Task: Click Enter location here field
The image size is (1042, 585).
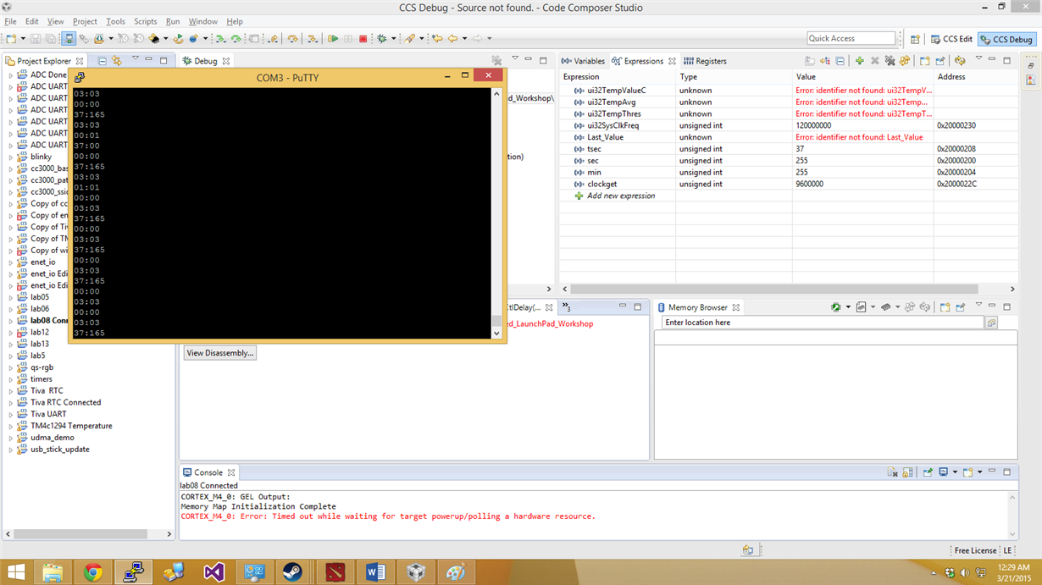Action: coord(823,323)
